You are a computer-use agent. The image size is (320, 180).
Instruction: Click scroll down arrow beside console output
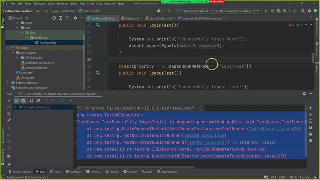click(x=311, y=115)
